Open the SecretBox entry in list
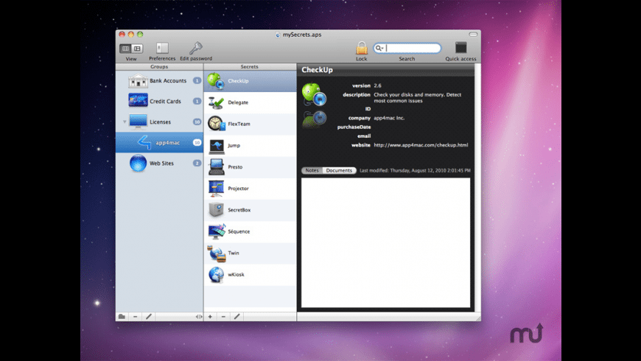 pyautogui.click(x=239, y=210)
